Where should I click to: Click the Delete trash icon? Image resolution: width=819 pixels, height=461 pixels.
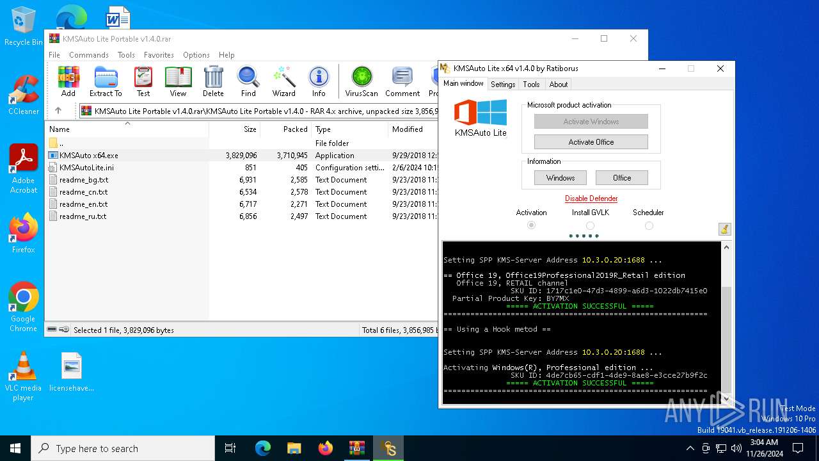pyautogui.click(x=213, y=81)
